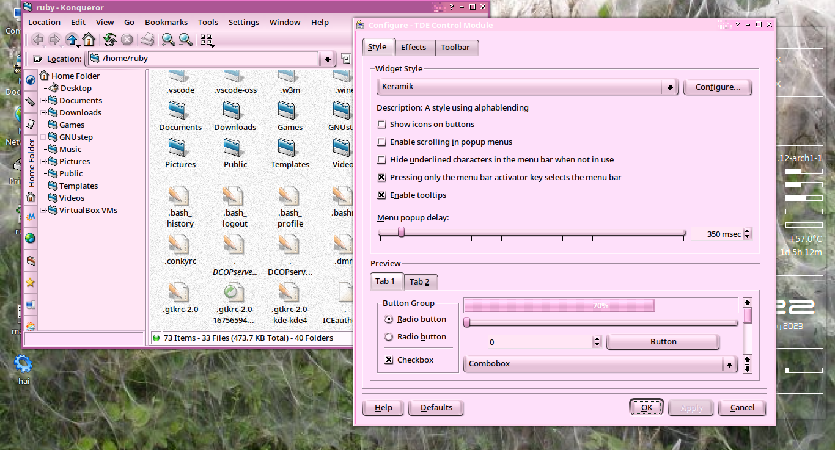This screenshot has width=835, height=450.
Task: Select the .bash_logout file icon
Action: pos(235,196)
